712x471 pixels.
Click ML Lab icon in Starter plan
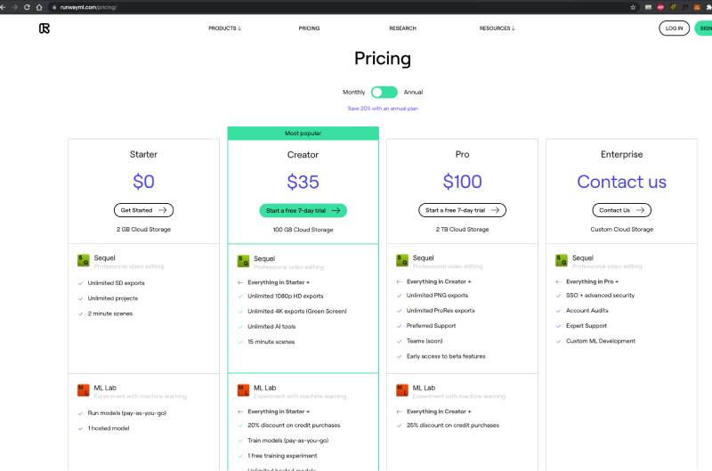[83, 390]
